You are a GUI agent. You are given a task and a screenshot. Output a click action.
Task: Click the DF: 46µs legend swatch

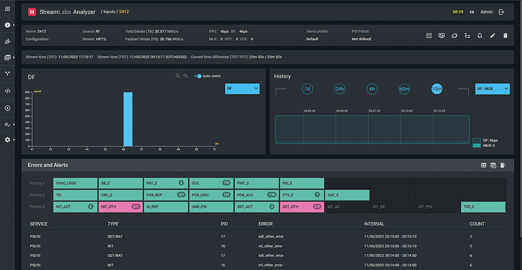coord(476,140)
